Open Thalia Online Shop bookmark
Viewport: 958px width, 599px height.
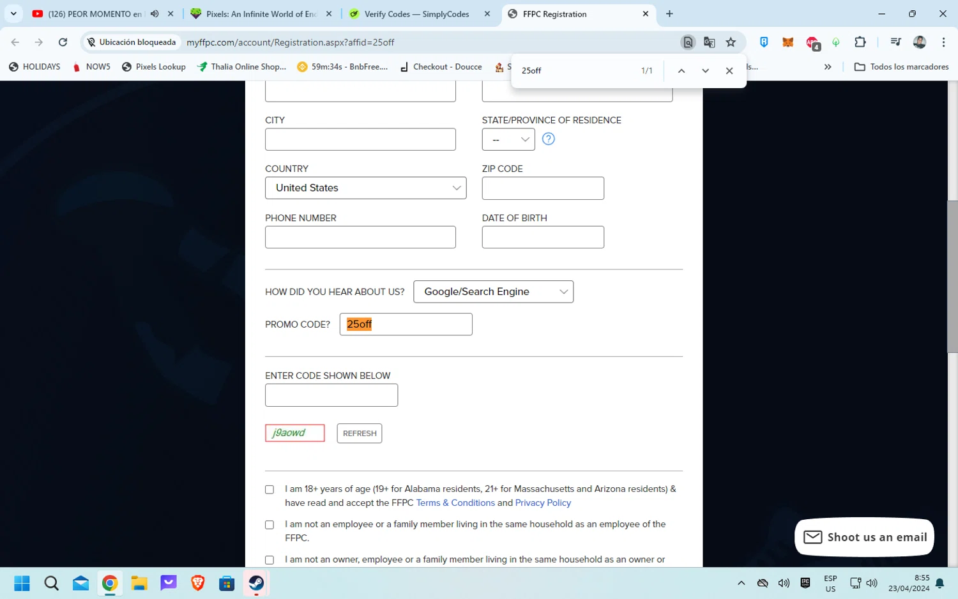[242, 66]
